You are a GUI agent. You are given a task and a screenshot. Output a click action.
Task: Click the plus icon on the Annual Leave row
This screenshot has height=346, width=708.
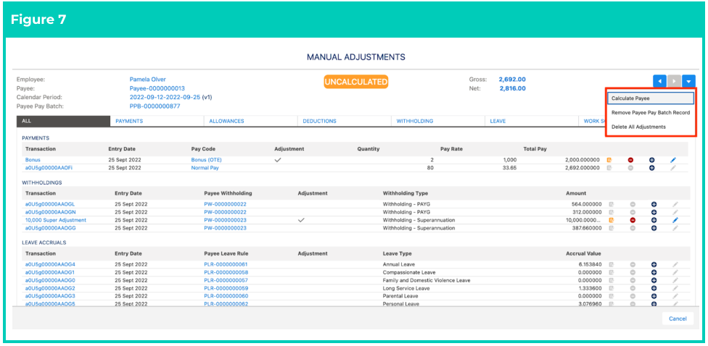(654, 264)
